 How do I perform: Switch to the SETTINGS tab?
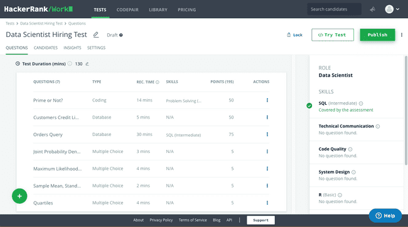[x=96, y=48]
